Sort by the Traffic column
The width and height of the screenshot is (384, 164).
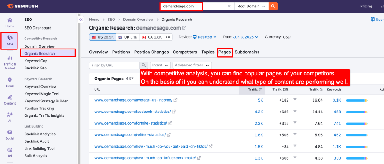[x=255, y=89]
